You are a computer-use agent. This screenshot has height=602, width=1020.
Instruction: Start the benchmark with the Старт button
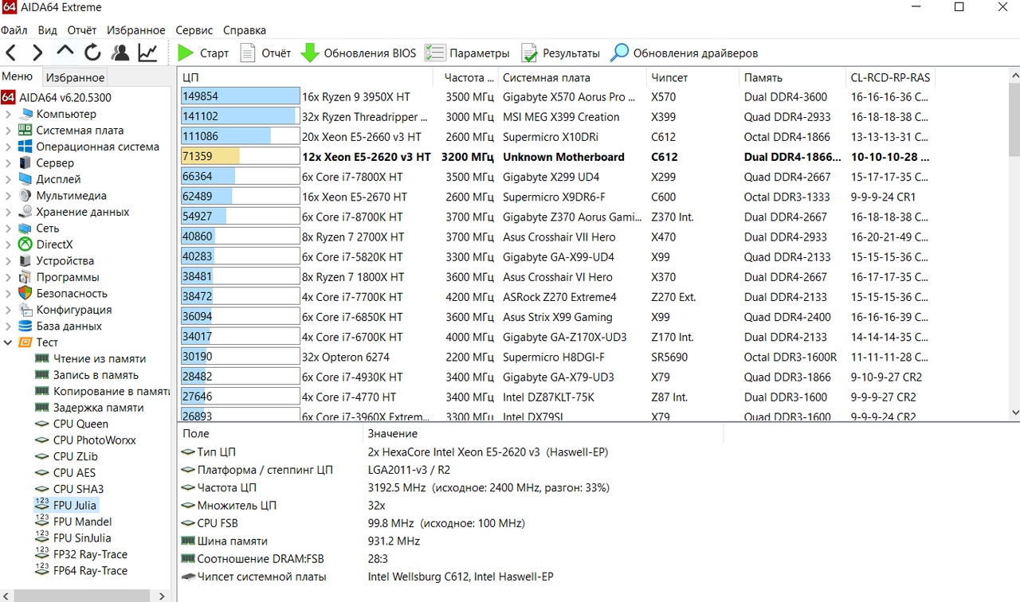point(203,53)
